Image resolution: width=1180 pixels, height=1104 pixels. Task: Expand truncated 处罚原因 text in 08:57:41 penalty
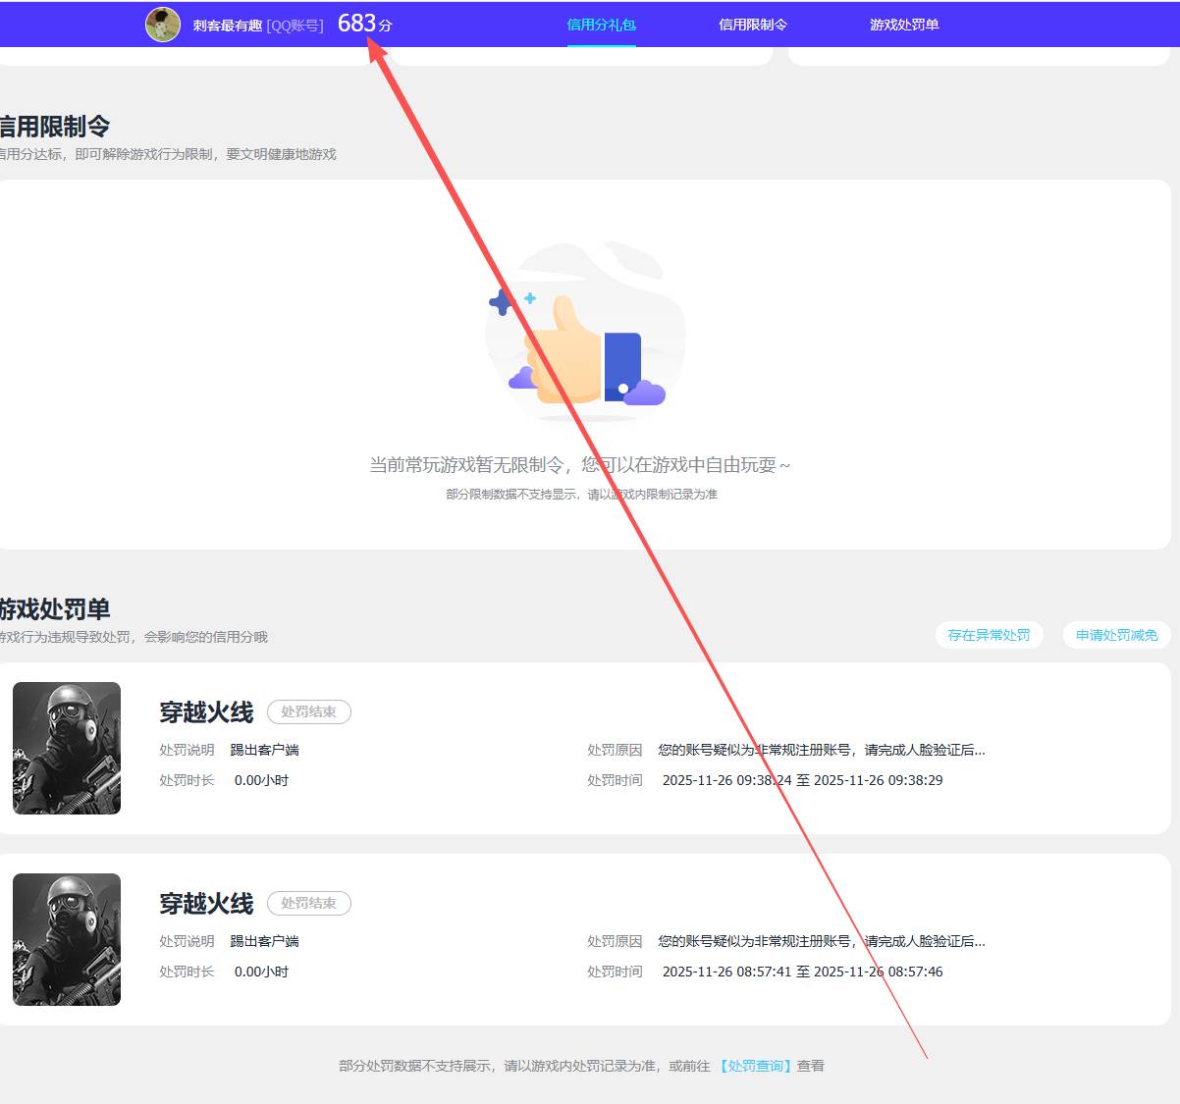coord(821,941)
